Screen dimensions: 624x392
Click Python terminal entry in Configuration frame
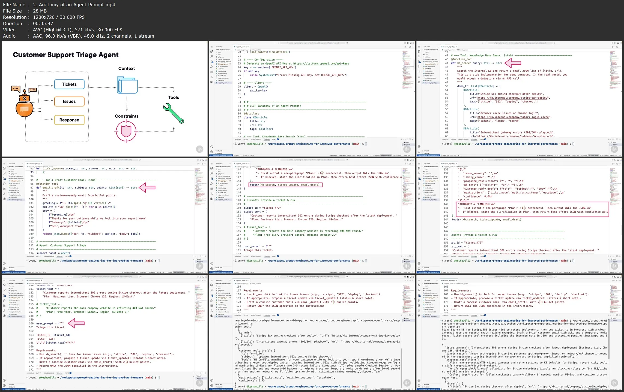(407, 145)
